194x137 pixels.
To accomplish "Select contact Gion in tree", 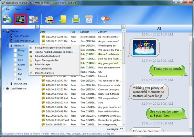I will 20,60.
